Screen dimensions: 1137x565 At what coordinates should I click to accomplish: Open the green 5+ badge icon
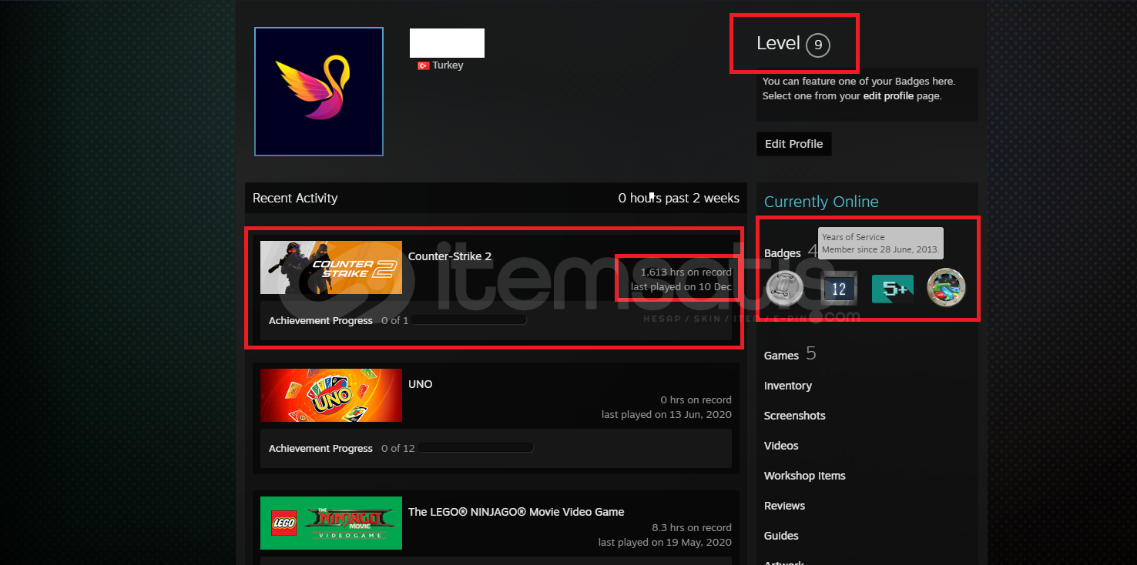(x=893, y=289)
